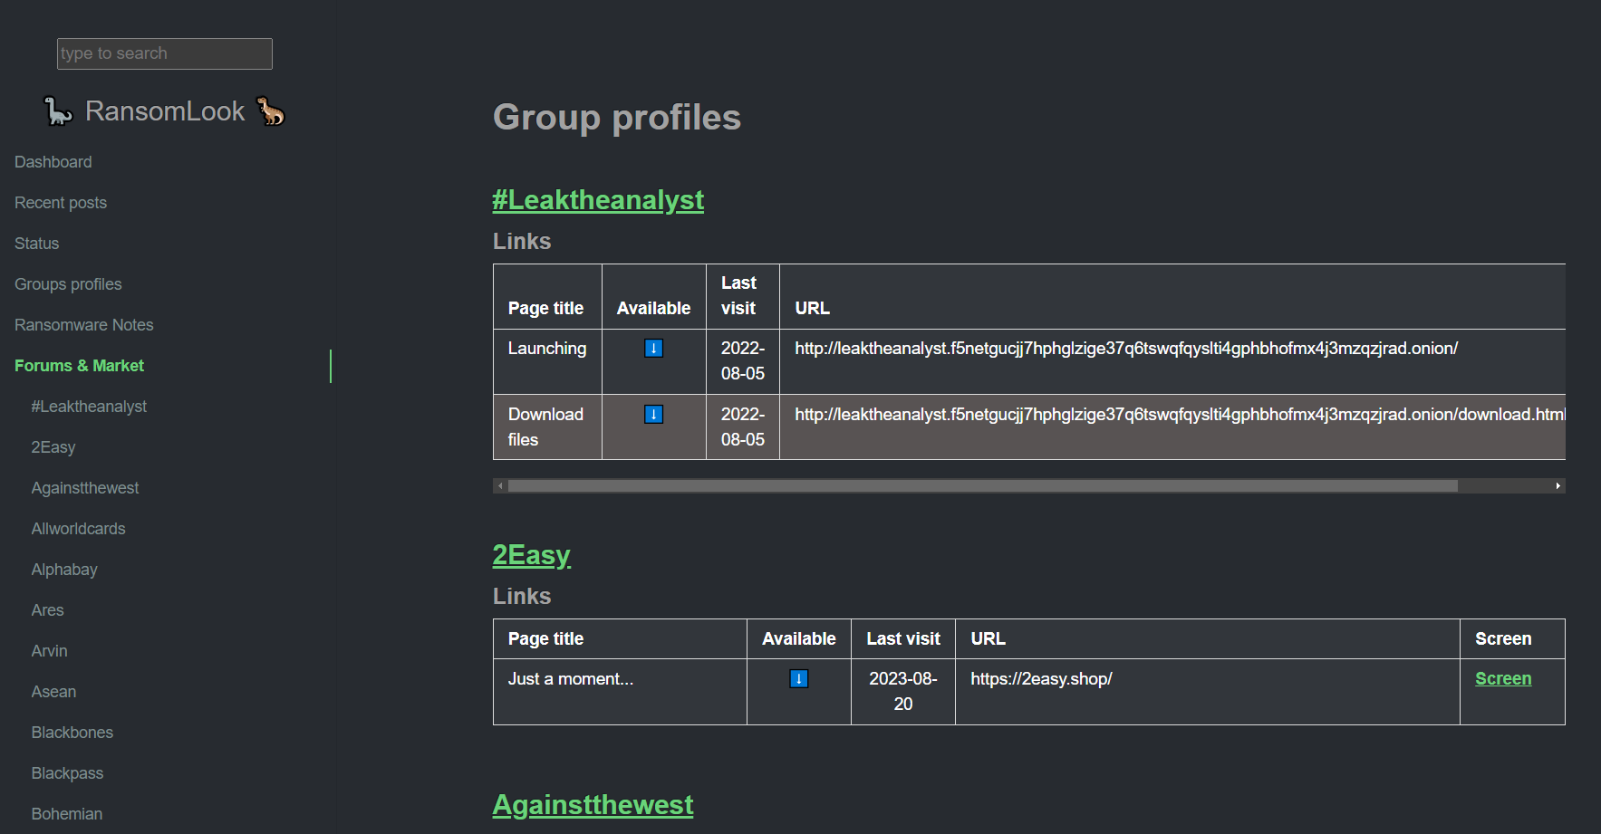Click 'URL' header in Leaktheanalyst table
Screen dimensions: 1601x834
(813, 309)
